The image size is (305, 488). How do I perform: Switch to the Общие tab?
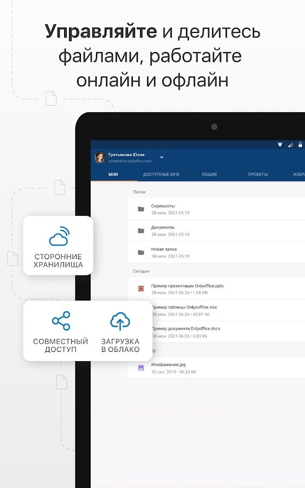(209, 174)
